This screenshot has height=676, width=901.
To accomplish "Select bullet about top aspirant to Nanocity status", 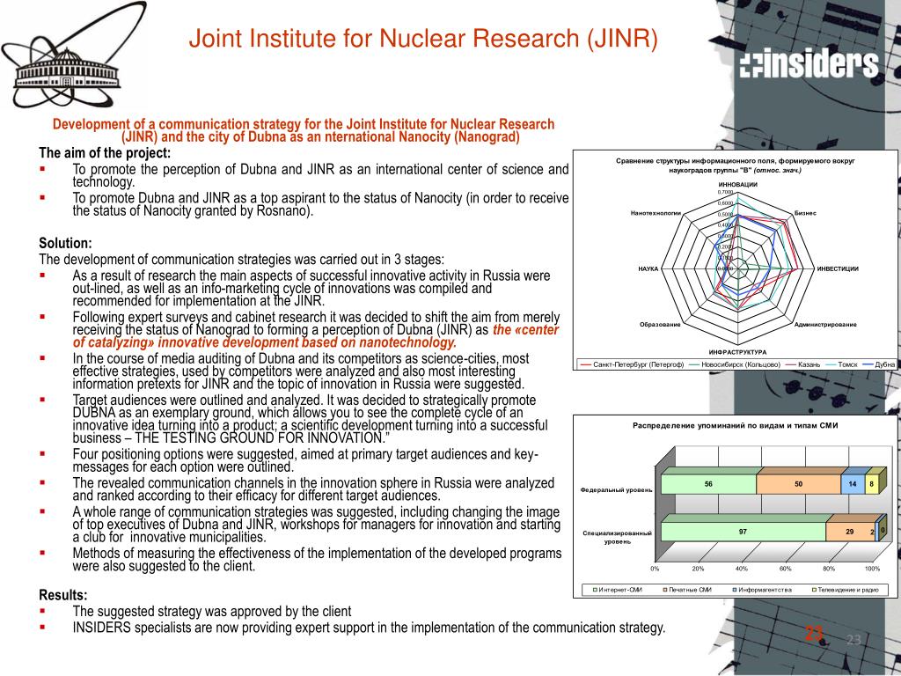I will (320, 204).
